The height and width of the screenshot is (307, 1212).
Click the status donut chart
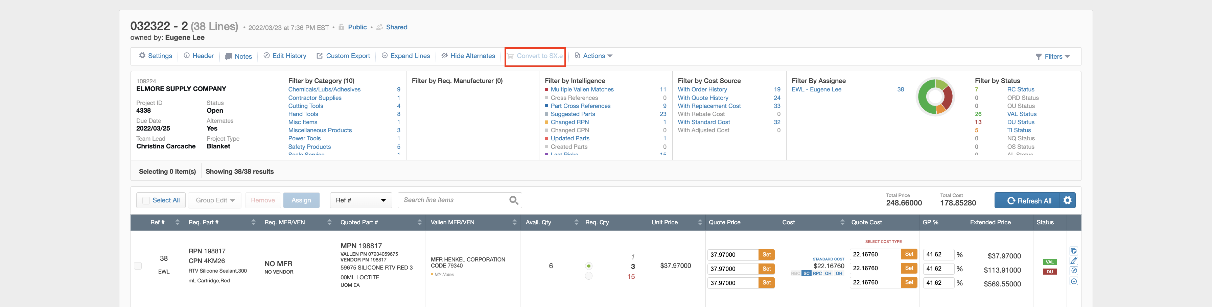[935, 97]
